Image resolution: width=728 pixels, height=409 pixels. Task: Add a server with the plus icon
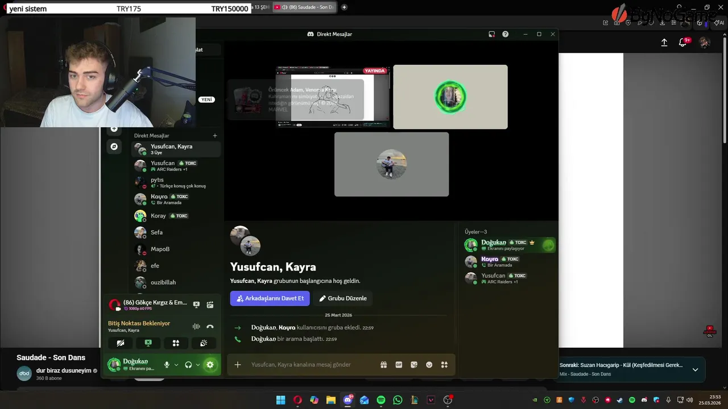(114, 129)
